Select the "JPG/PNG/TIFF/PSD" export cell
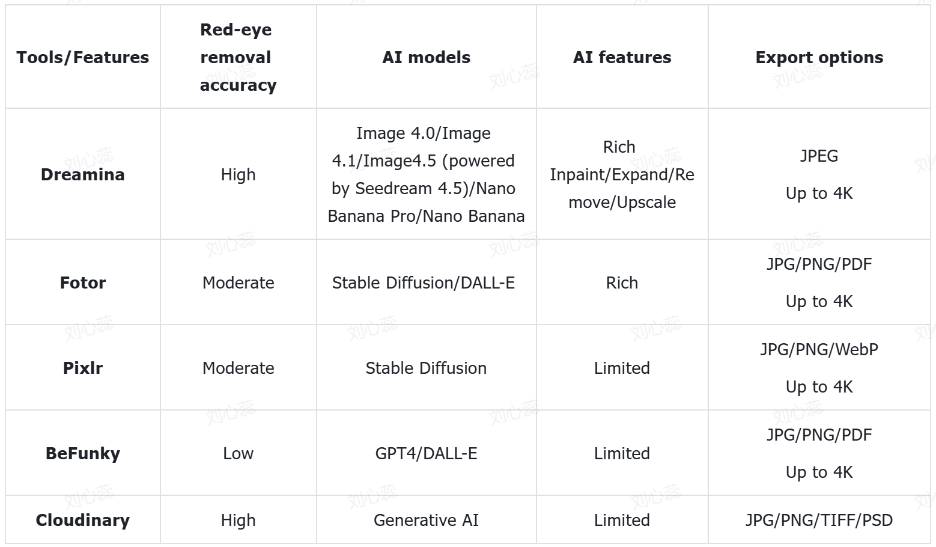936x547 pixels. coord(819,520)
